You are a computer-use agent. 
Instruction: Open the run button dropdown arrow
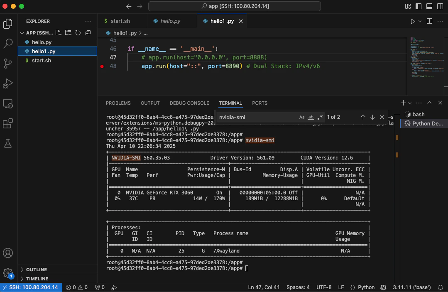click(420, 21)
